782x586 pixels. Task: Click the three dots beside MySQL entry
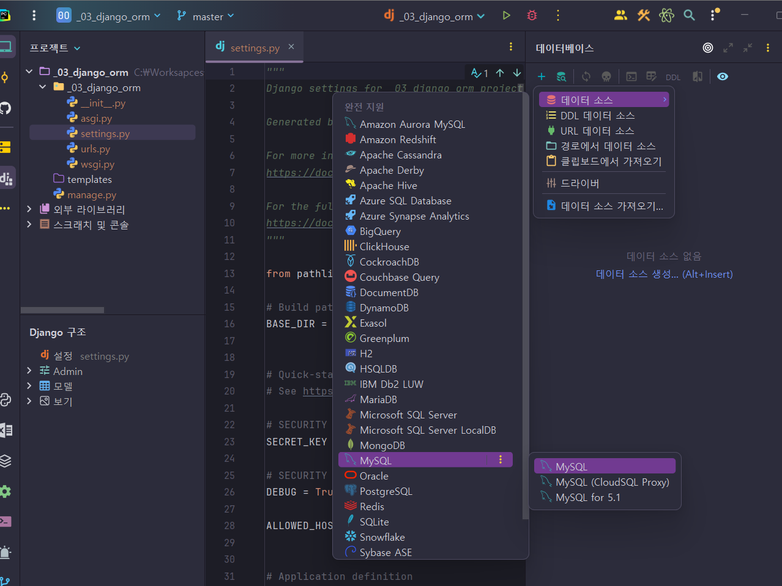point(501,459)
